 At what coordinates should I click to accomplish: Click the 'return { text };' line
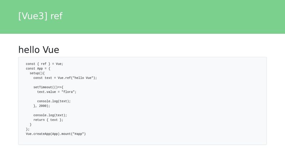click(x=48, y=120)
